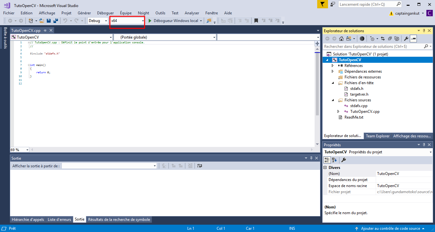The width and height of the screenshot is (435, 232).
Task: Click the Save All toolbar icon
Action: point(55,21)
